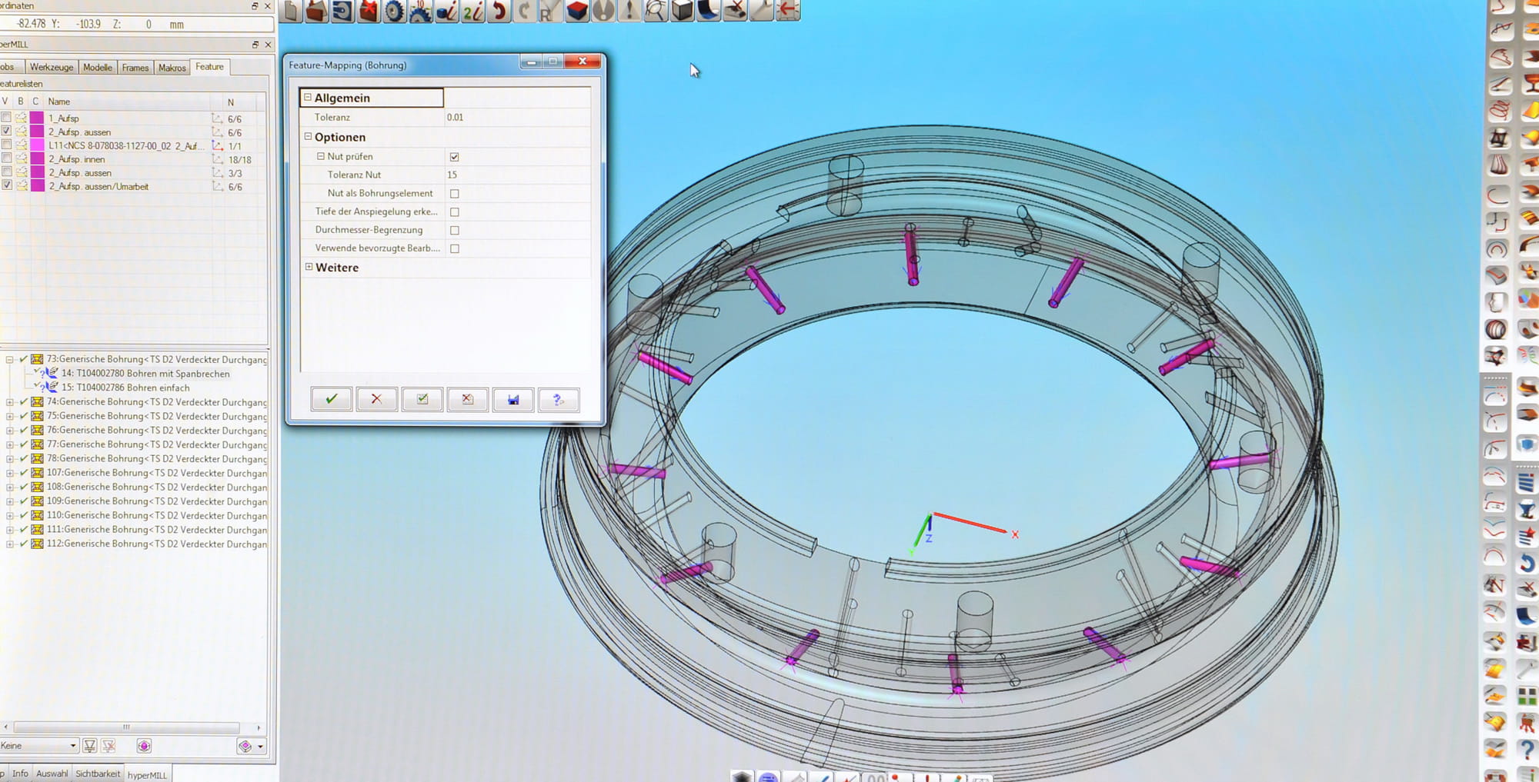Collapse tree item '73:Generische Bohrung'

coord(10,360)
